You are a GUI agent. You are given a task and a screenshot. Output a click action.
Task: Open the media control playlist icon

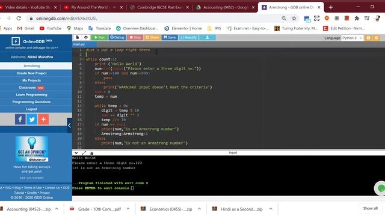click(x=367, y=18)
